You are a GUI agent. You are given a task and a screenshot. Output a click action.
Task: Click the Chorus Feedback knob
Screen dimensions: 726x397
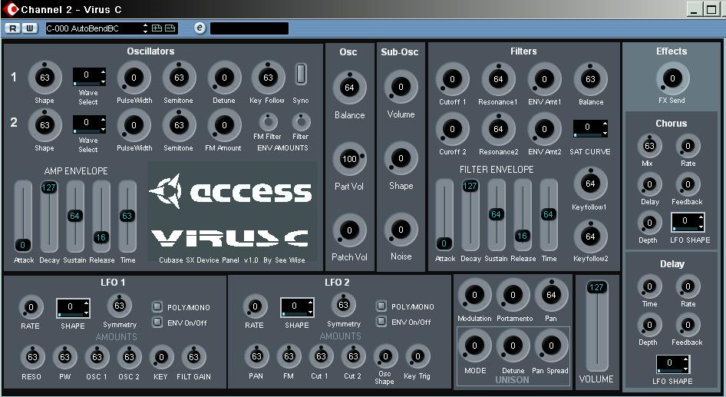tap(688, 185)
